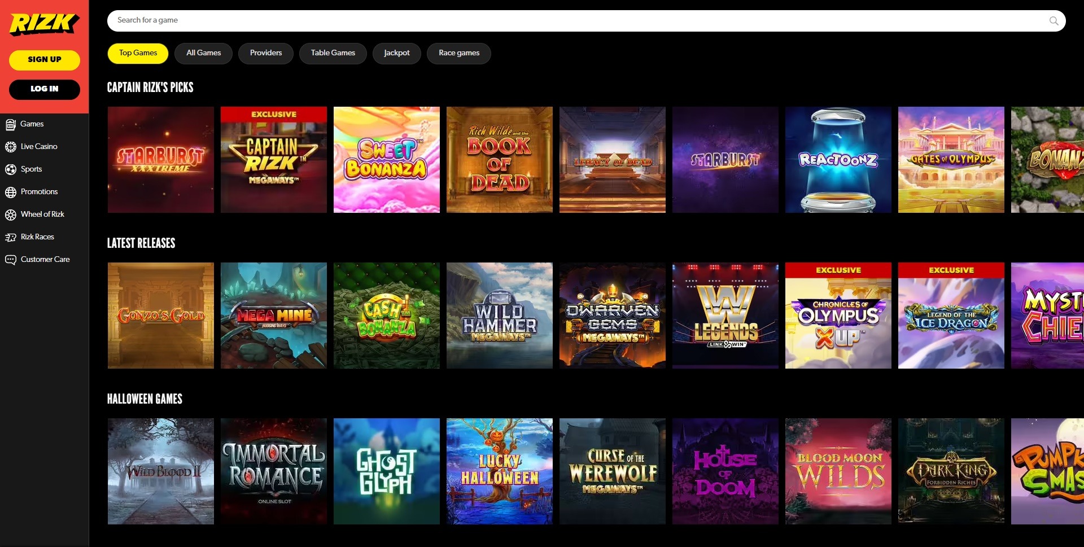Click the Rizk Races icon

coord(11,237)
